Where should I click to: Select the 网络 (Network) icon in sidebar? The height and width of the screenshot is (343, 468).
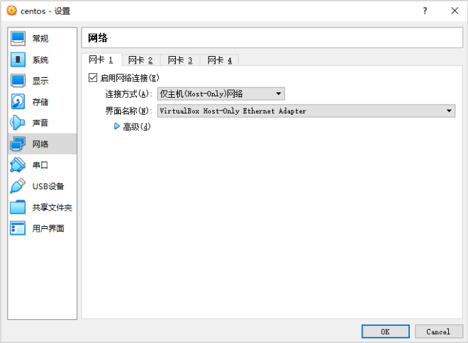pos(18,144)
